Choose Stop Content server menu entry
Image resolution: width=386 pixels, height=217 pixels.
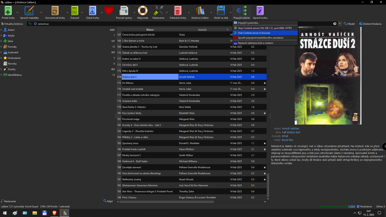[x=265, y=28]
